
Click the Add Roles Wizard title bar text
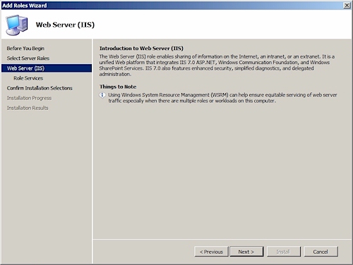point(25,6)
